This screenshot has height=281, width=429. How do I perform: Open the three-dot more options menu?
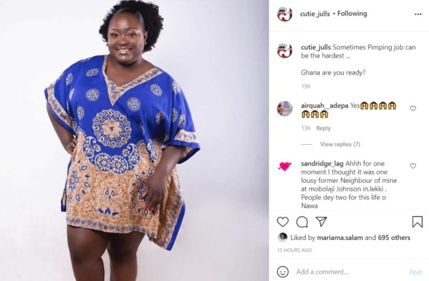(x=418, y=14)
